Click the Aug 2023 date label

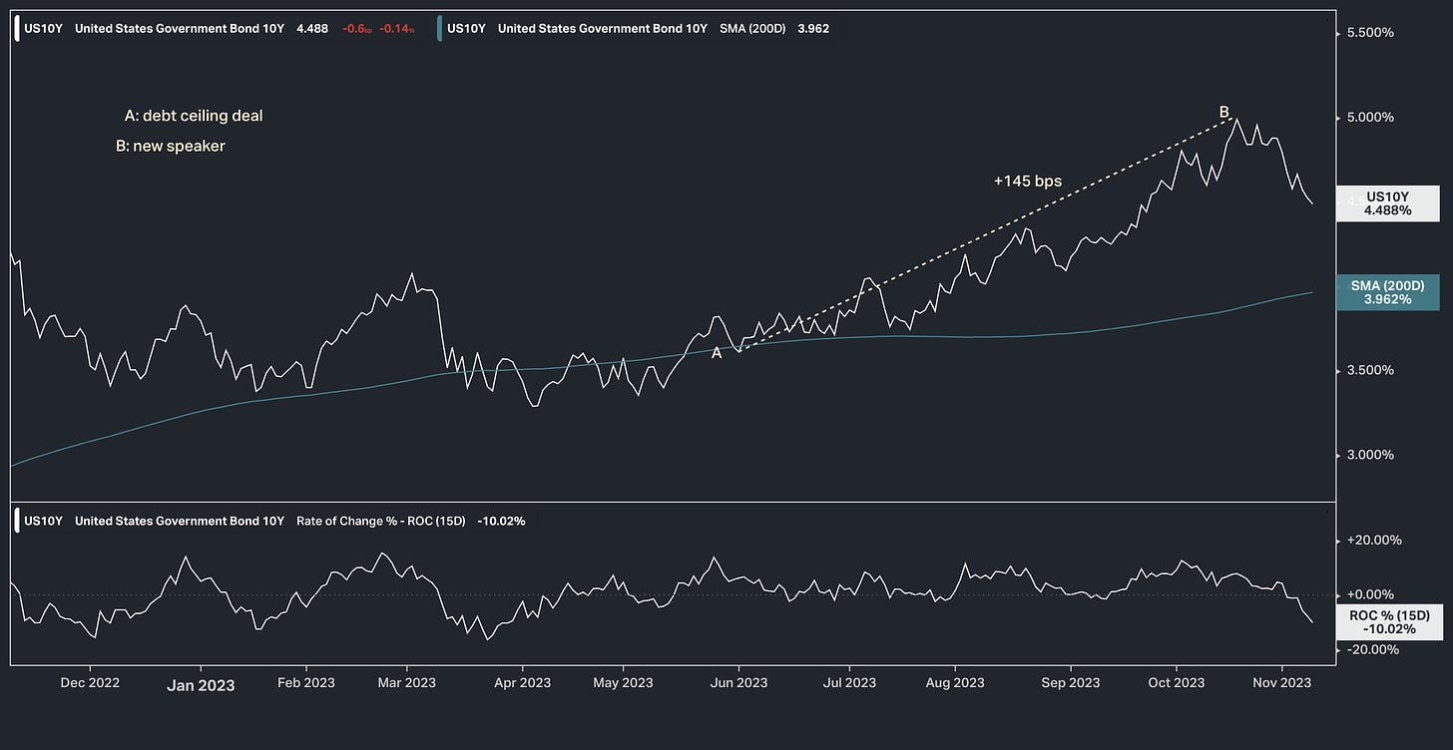coord(955,683)
